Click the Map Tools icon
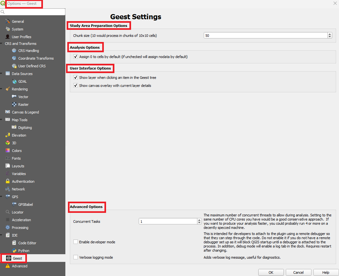 pyautogui.click(x=8, y=120)
